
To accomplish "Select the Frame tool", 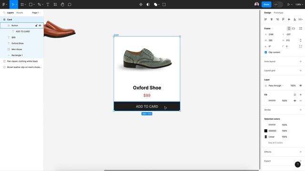I will point(22,4).
